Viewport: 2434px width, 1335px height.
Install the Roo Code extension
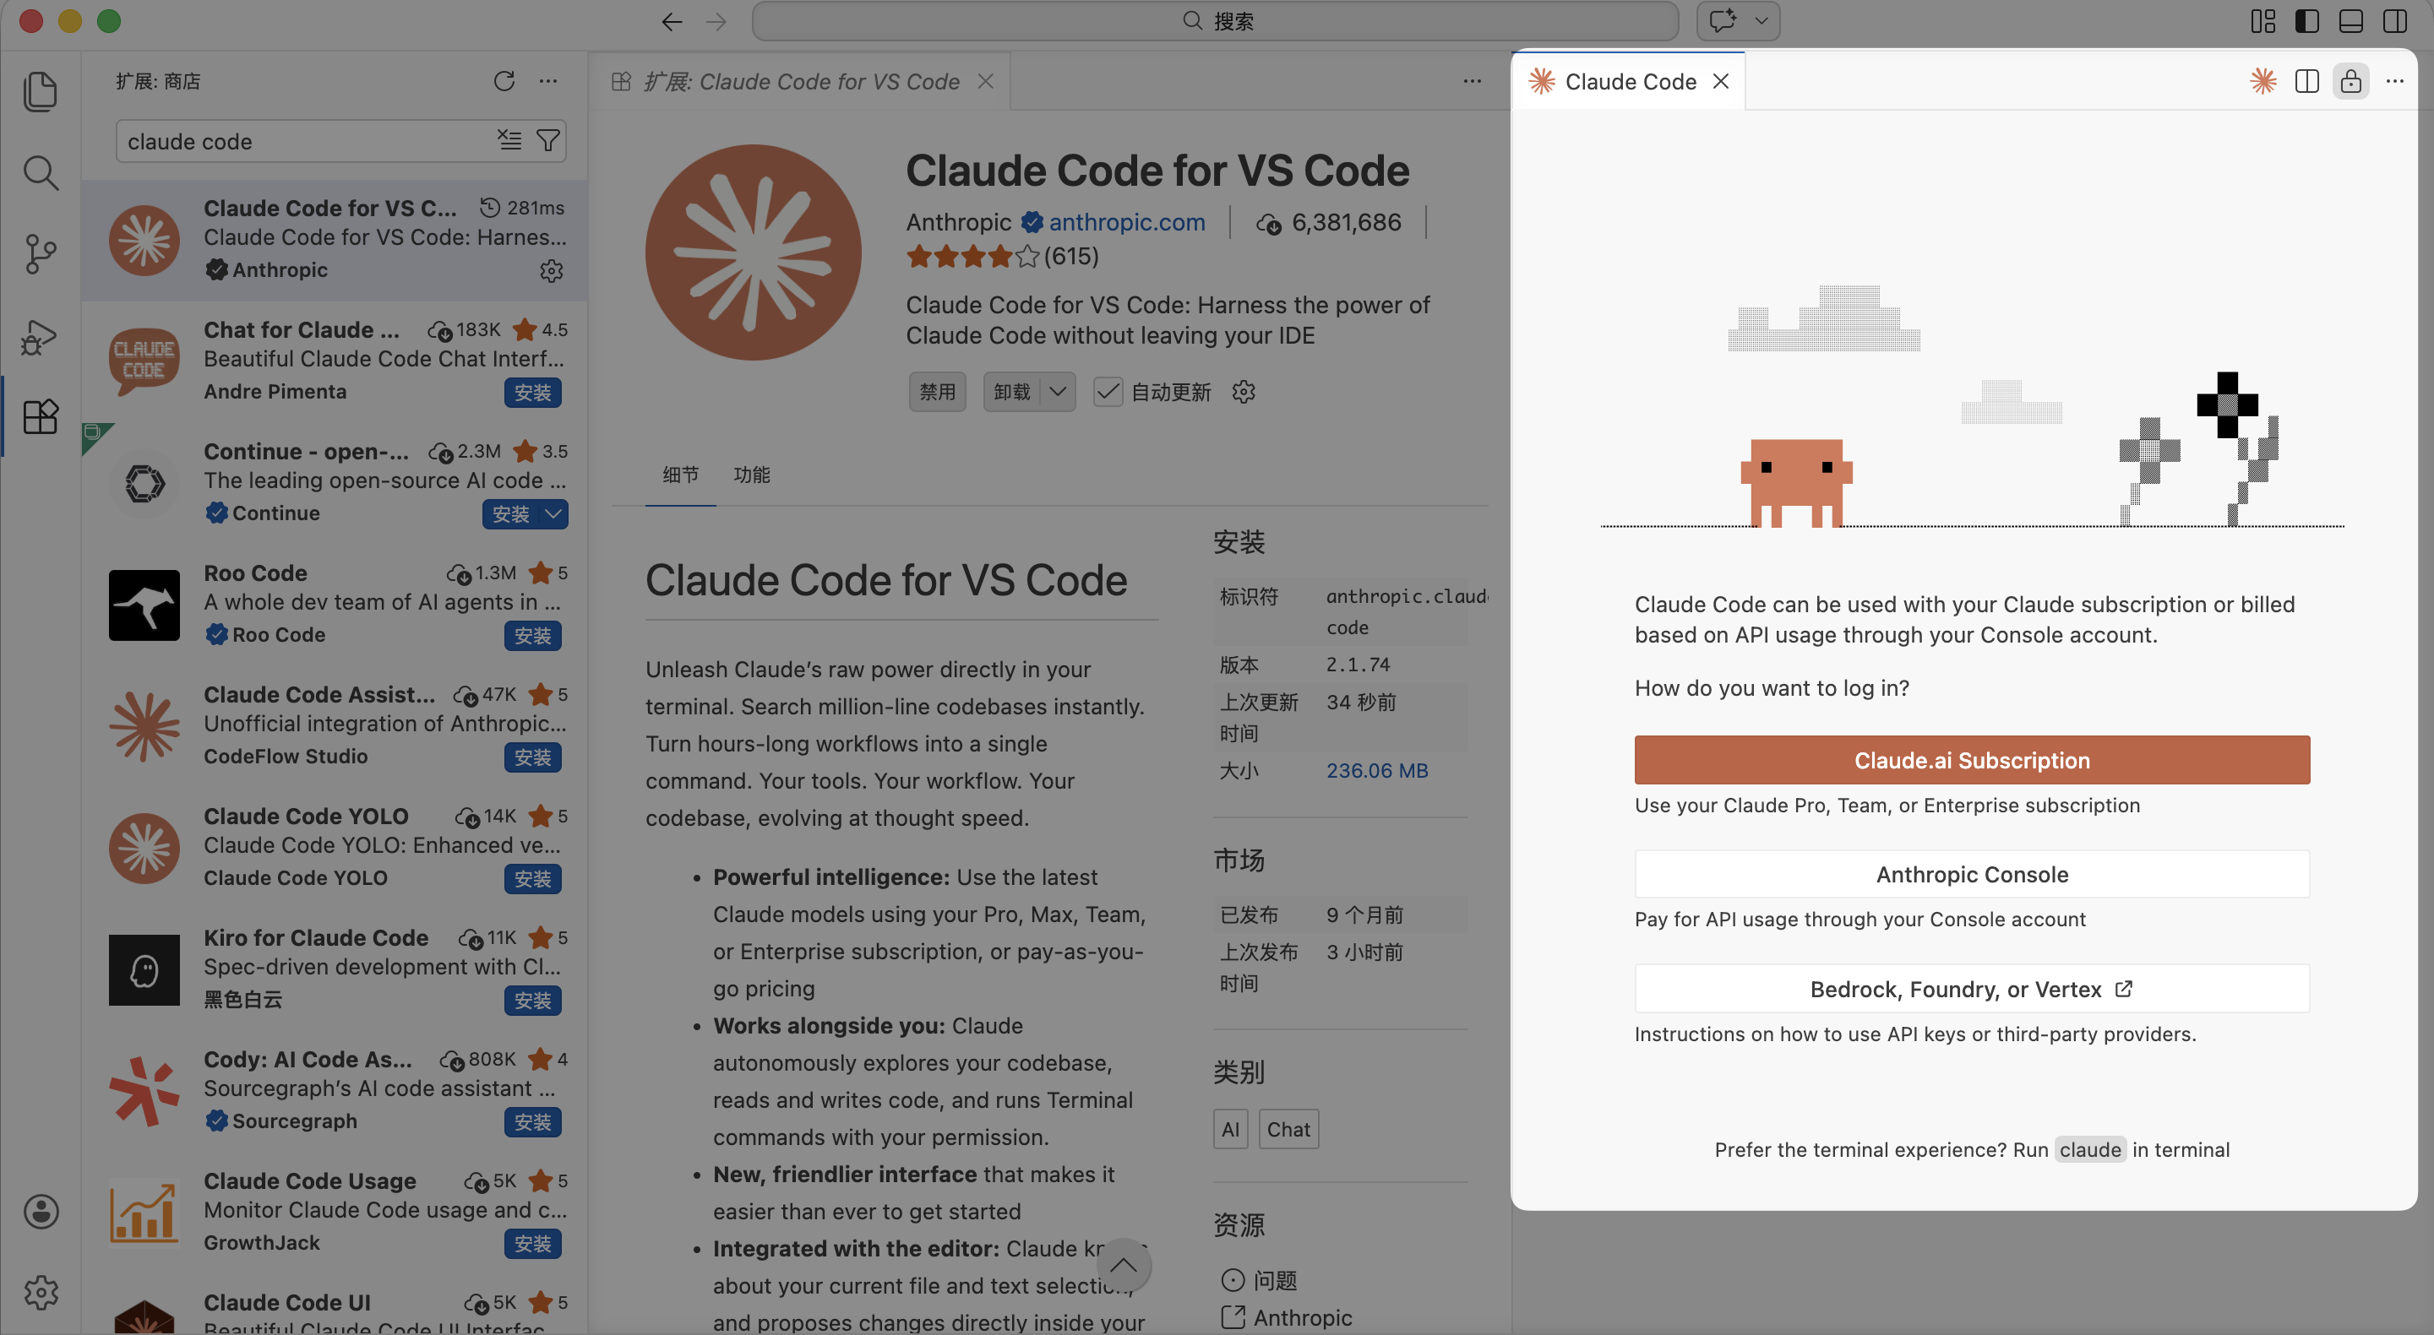click(533, 637)
